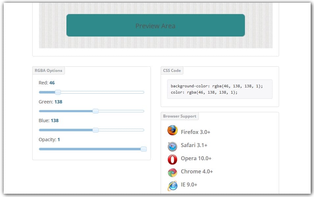Select the Green slider handle

tap(96, 111)
